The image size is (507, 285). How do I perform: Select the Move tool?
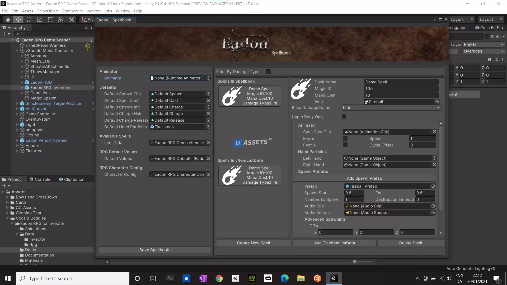(x=18, y=19)
